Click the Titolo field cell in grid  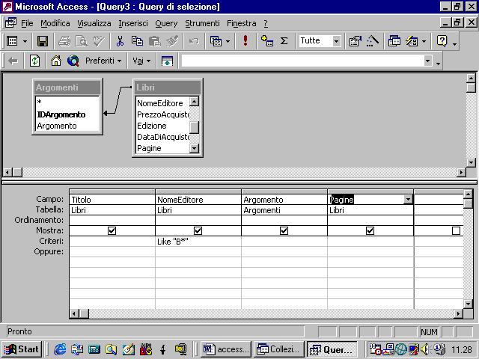click(112, 200)
